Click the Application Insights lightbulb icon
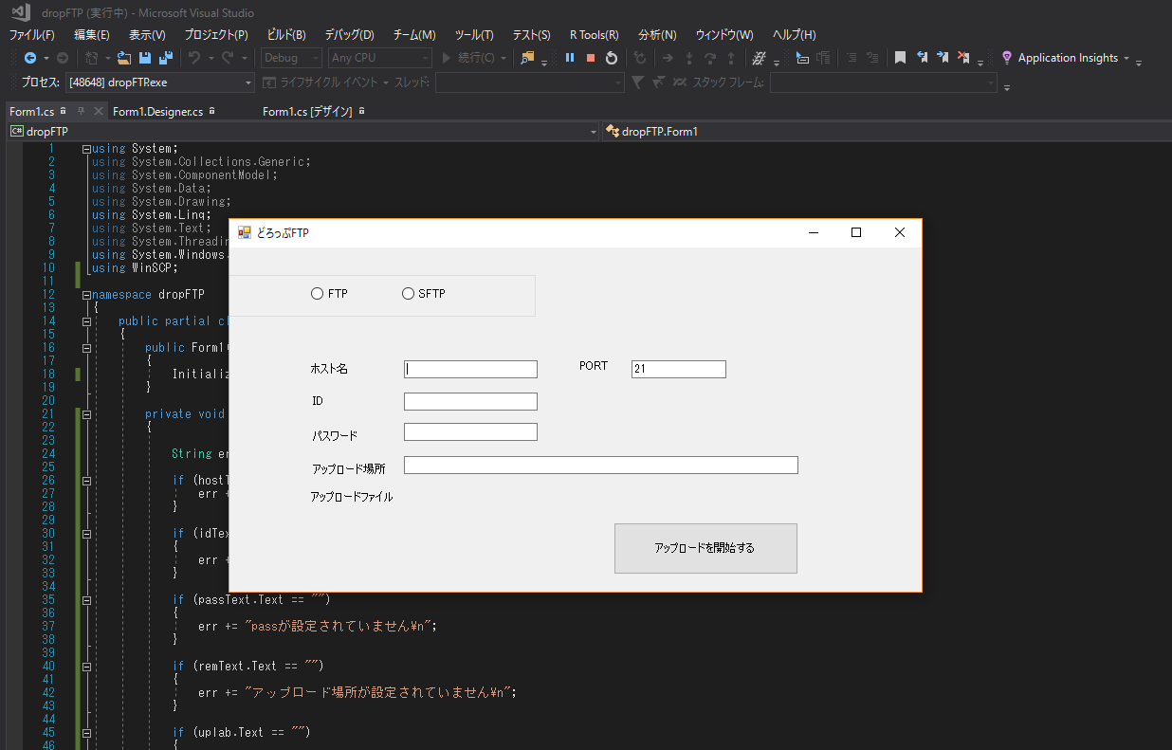1172x750 pixels. [1007, 58]
